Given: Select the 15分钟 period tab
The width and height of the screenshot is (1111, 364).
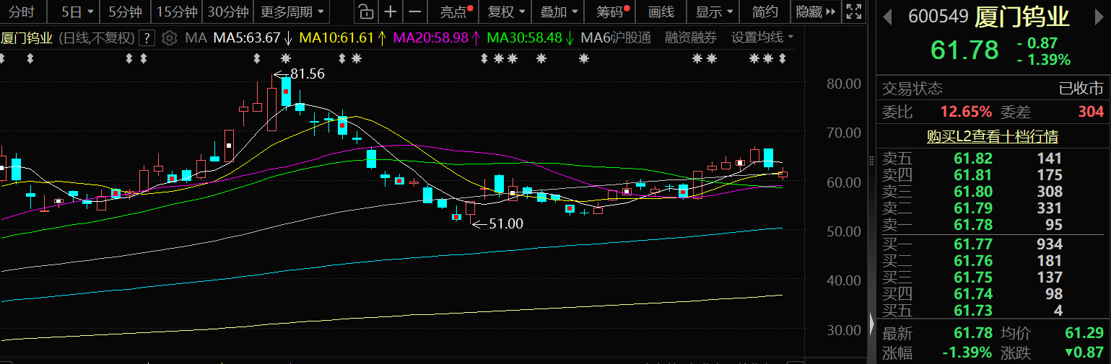Looking at the screenshot, I should [x=177, y=12].
